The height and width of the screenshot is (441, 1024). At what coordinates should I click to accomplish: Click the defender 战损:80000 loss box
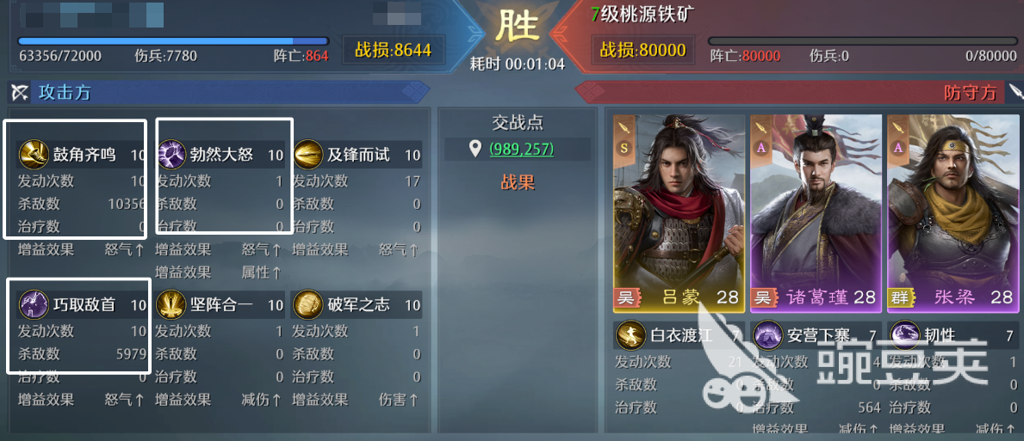click(x=642, y=50)
